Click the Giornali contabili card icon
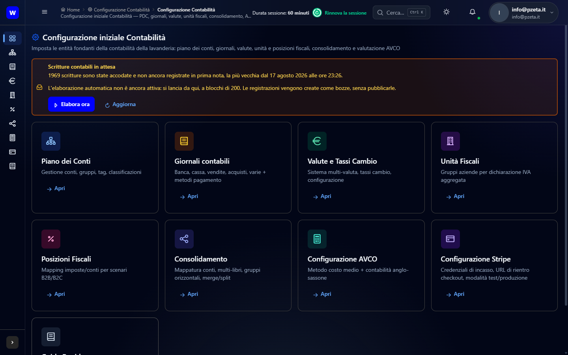 tap(184, 141)
